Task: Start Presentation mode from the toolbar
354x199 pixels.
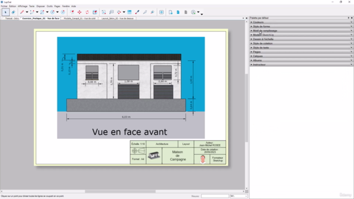Action: pos(162,12)
